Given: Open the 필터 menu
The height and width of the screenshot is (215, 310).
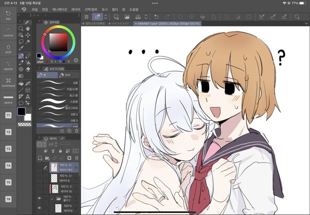Looking at the screenshot, I should pos(115,10).
